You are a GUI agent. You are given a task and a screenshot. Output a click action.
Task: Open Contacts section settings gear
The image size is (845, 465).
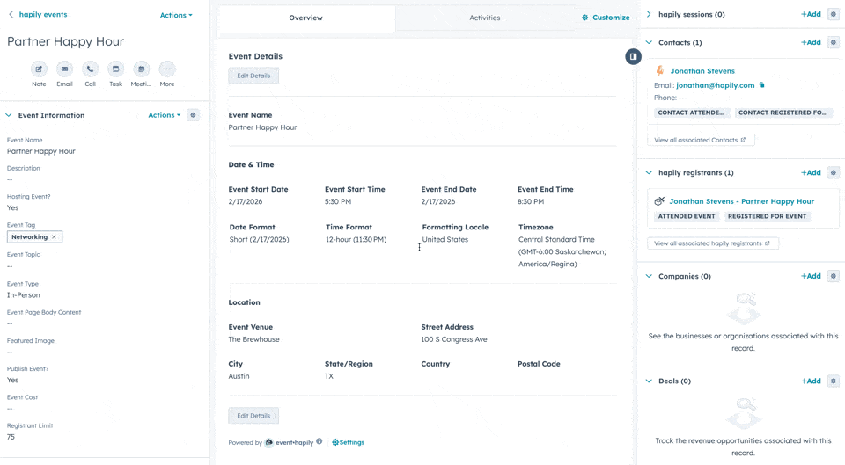click(833, 42)
